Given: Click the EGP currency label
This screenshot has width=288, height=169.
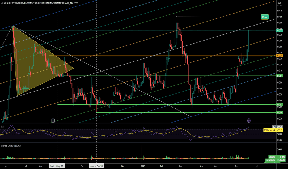Looking at the screenshot, I should coord(279,3).
